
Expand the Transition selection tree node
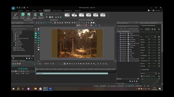(x=13, y=50)
